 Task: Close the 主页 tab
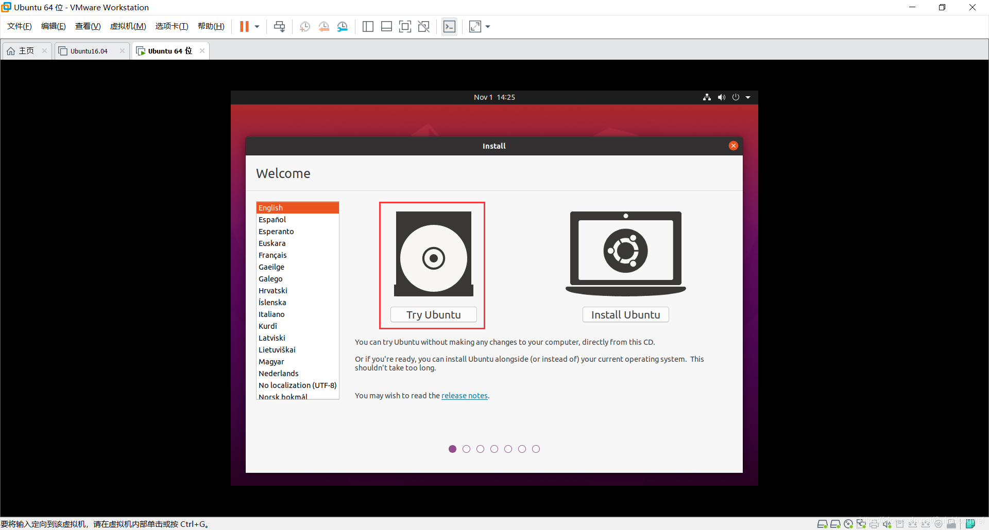[44, 50]
